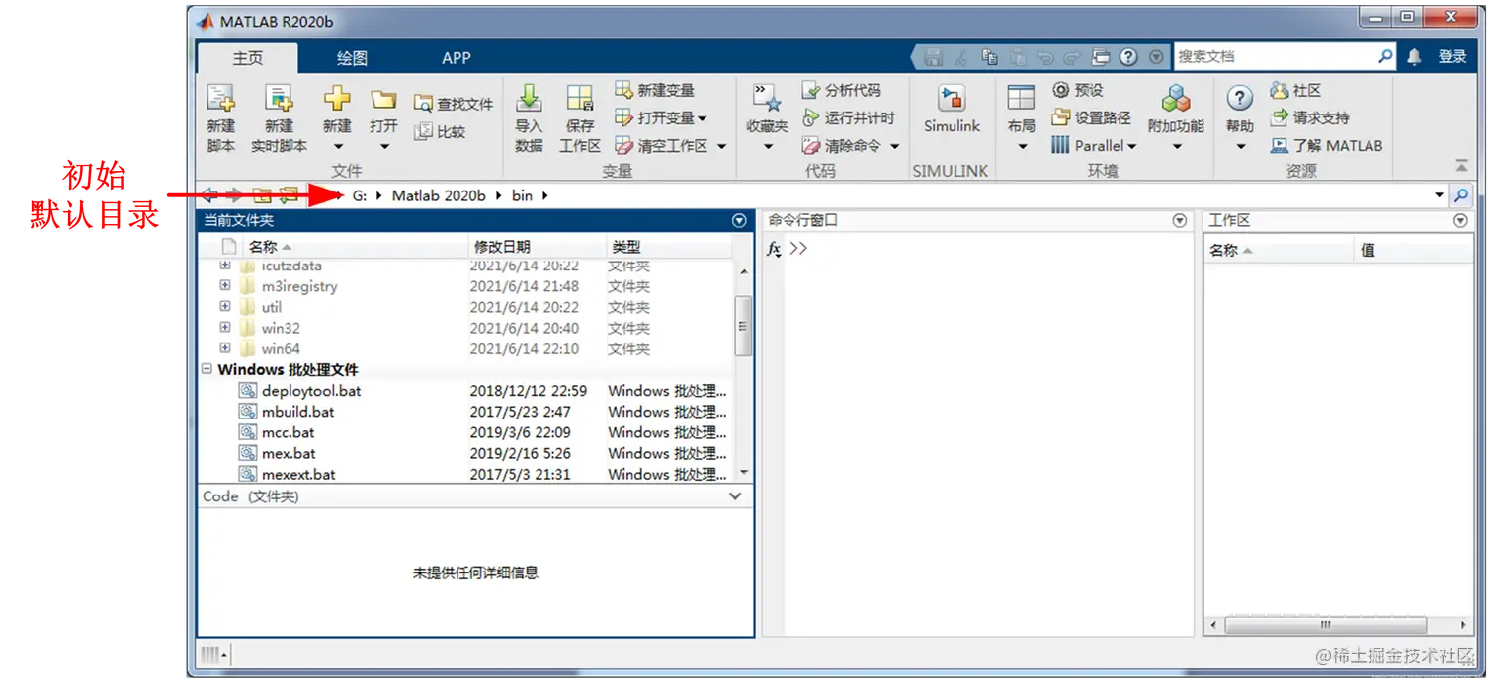Collapse the Windows 批处理文件 group
This screenshot has height=686, width=1494.
tap(207, 369)
